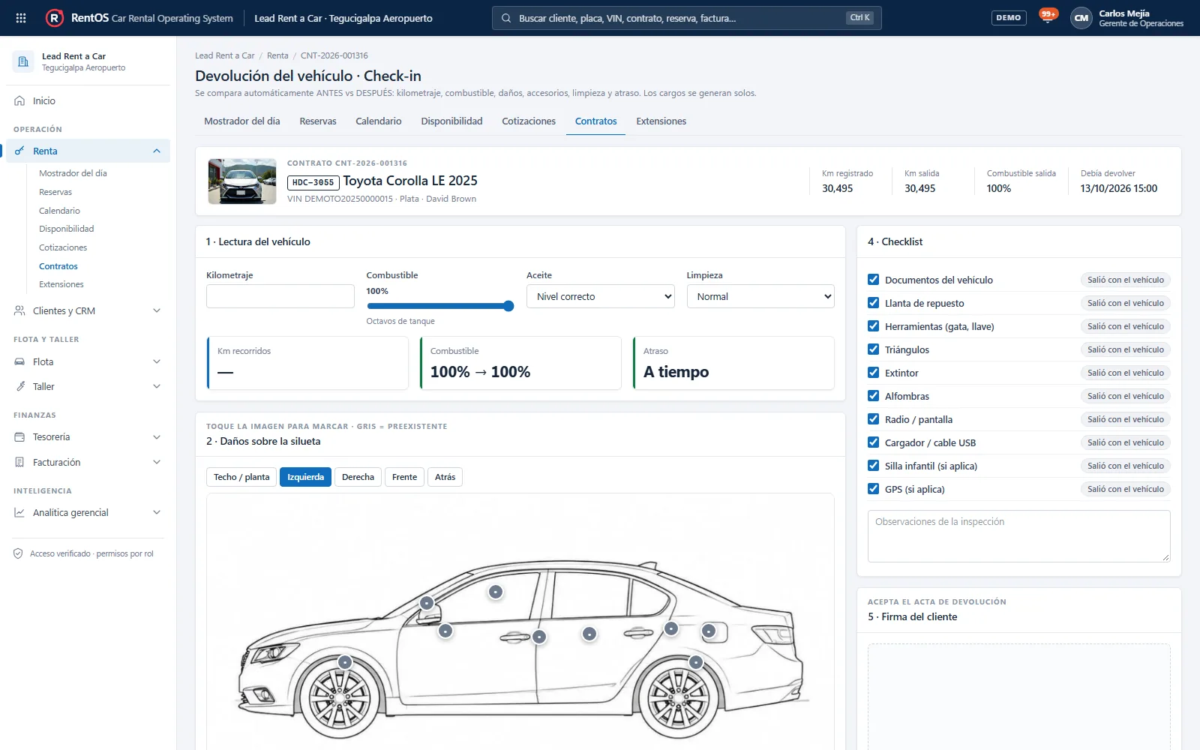This screenshot has height=750, width=1200.
Task: Uncheck Cargador / cable USB
Action: click(873, 442)
